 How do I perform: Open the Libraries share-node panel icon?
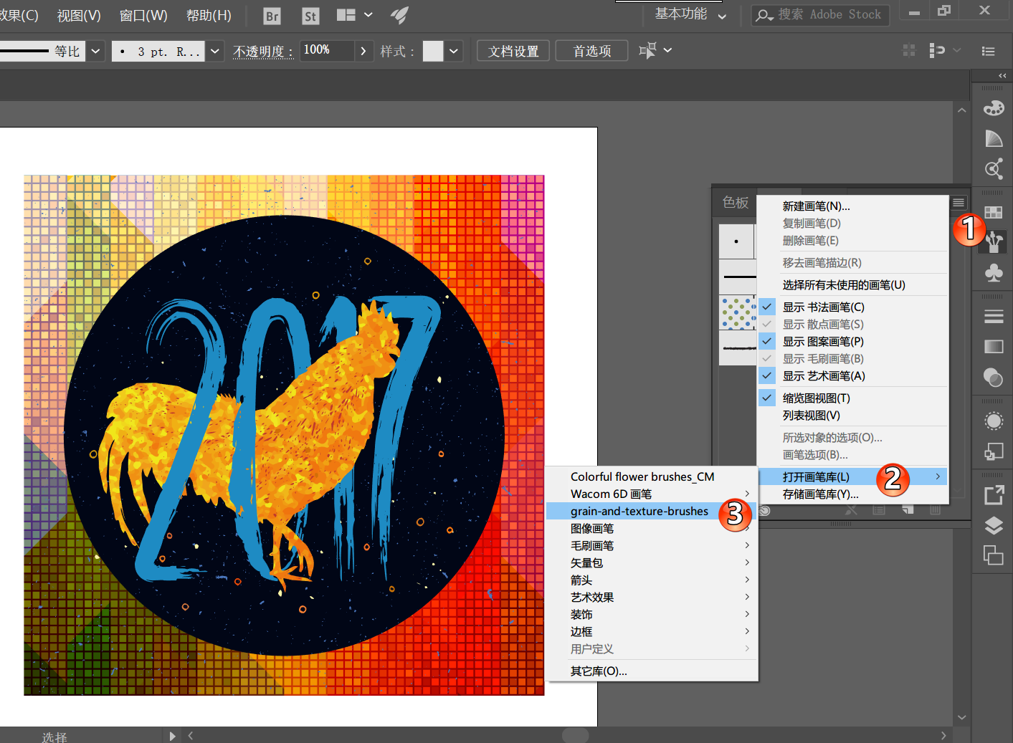993,169
